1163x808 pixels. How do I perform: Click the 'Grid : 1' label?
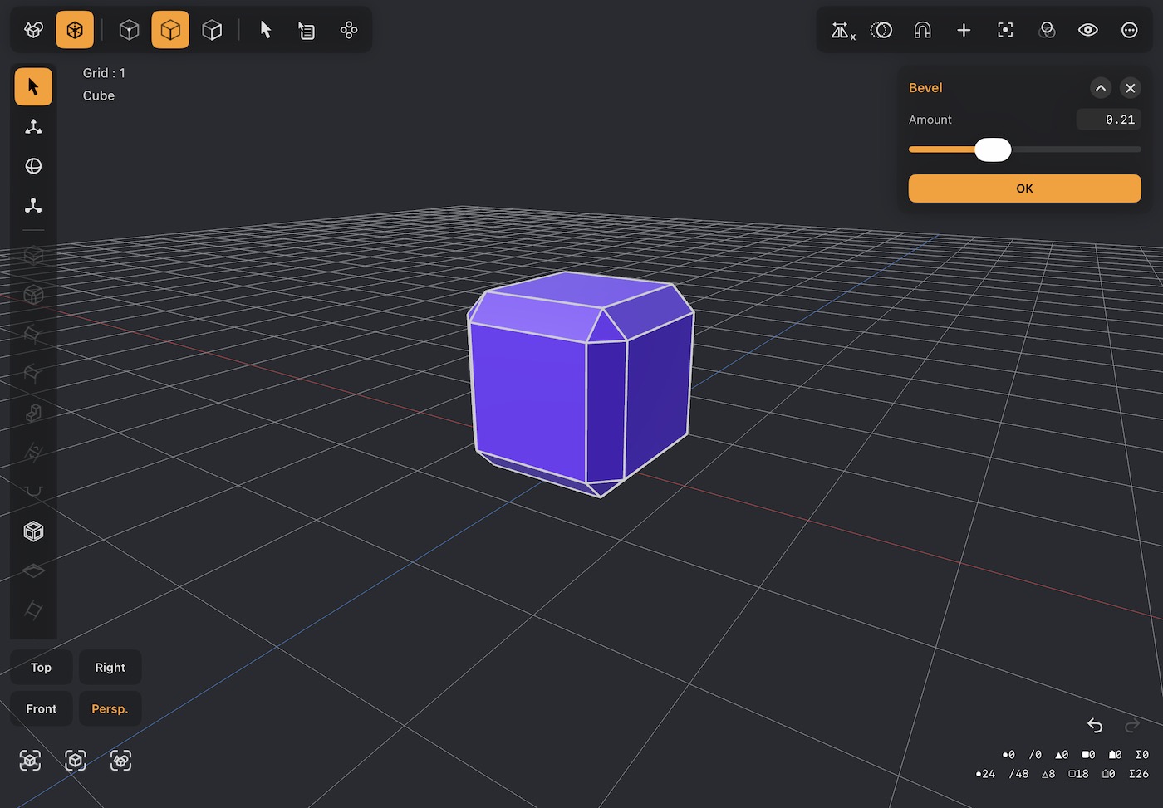(x=104, y=73)
